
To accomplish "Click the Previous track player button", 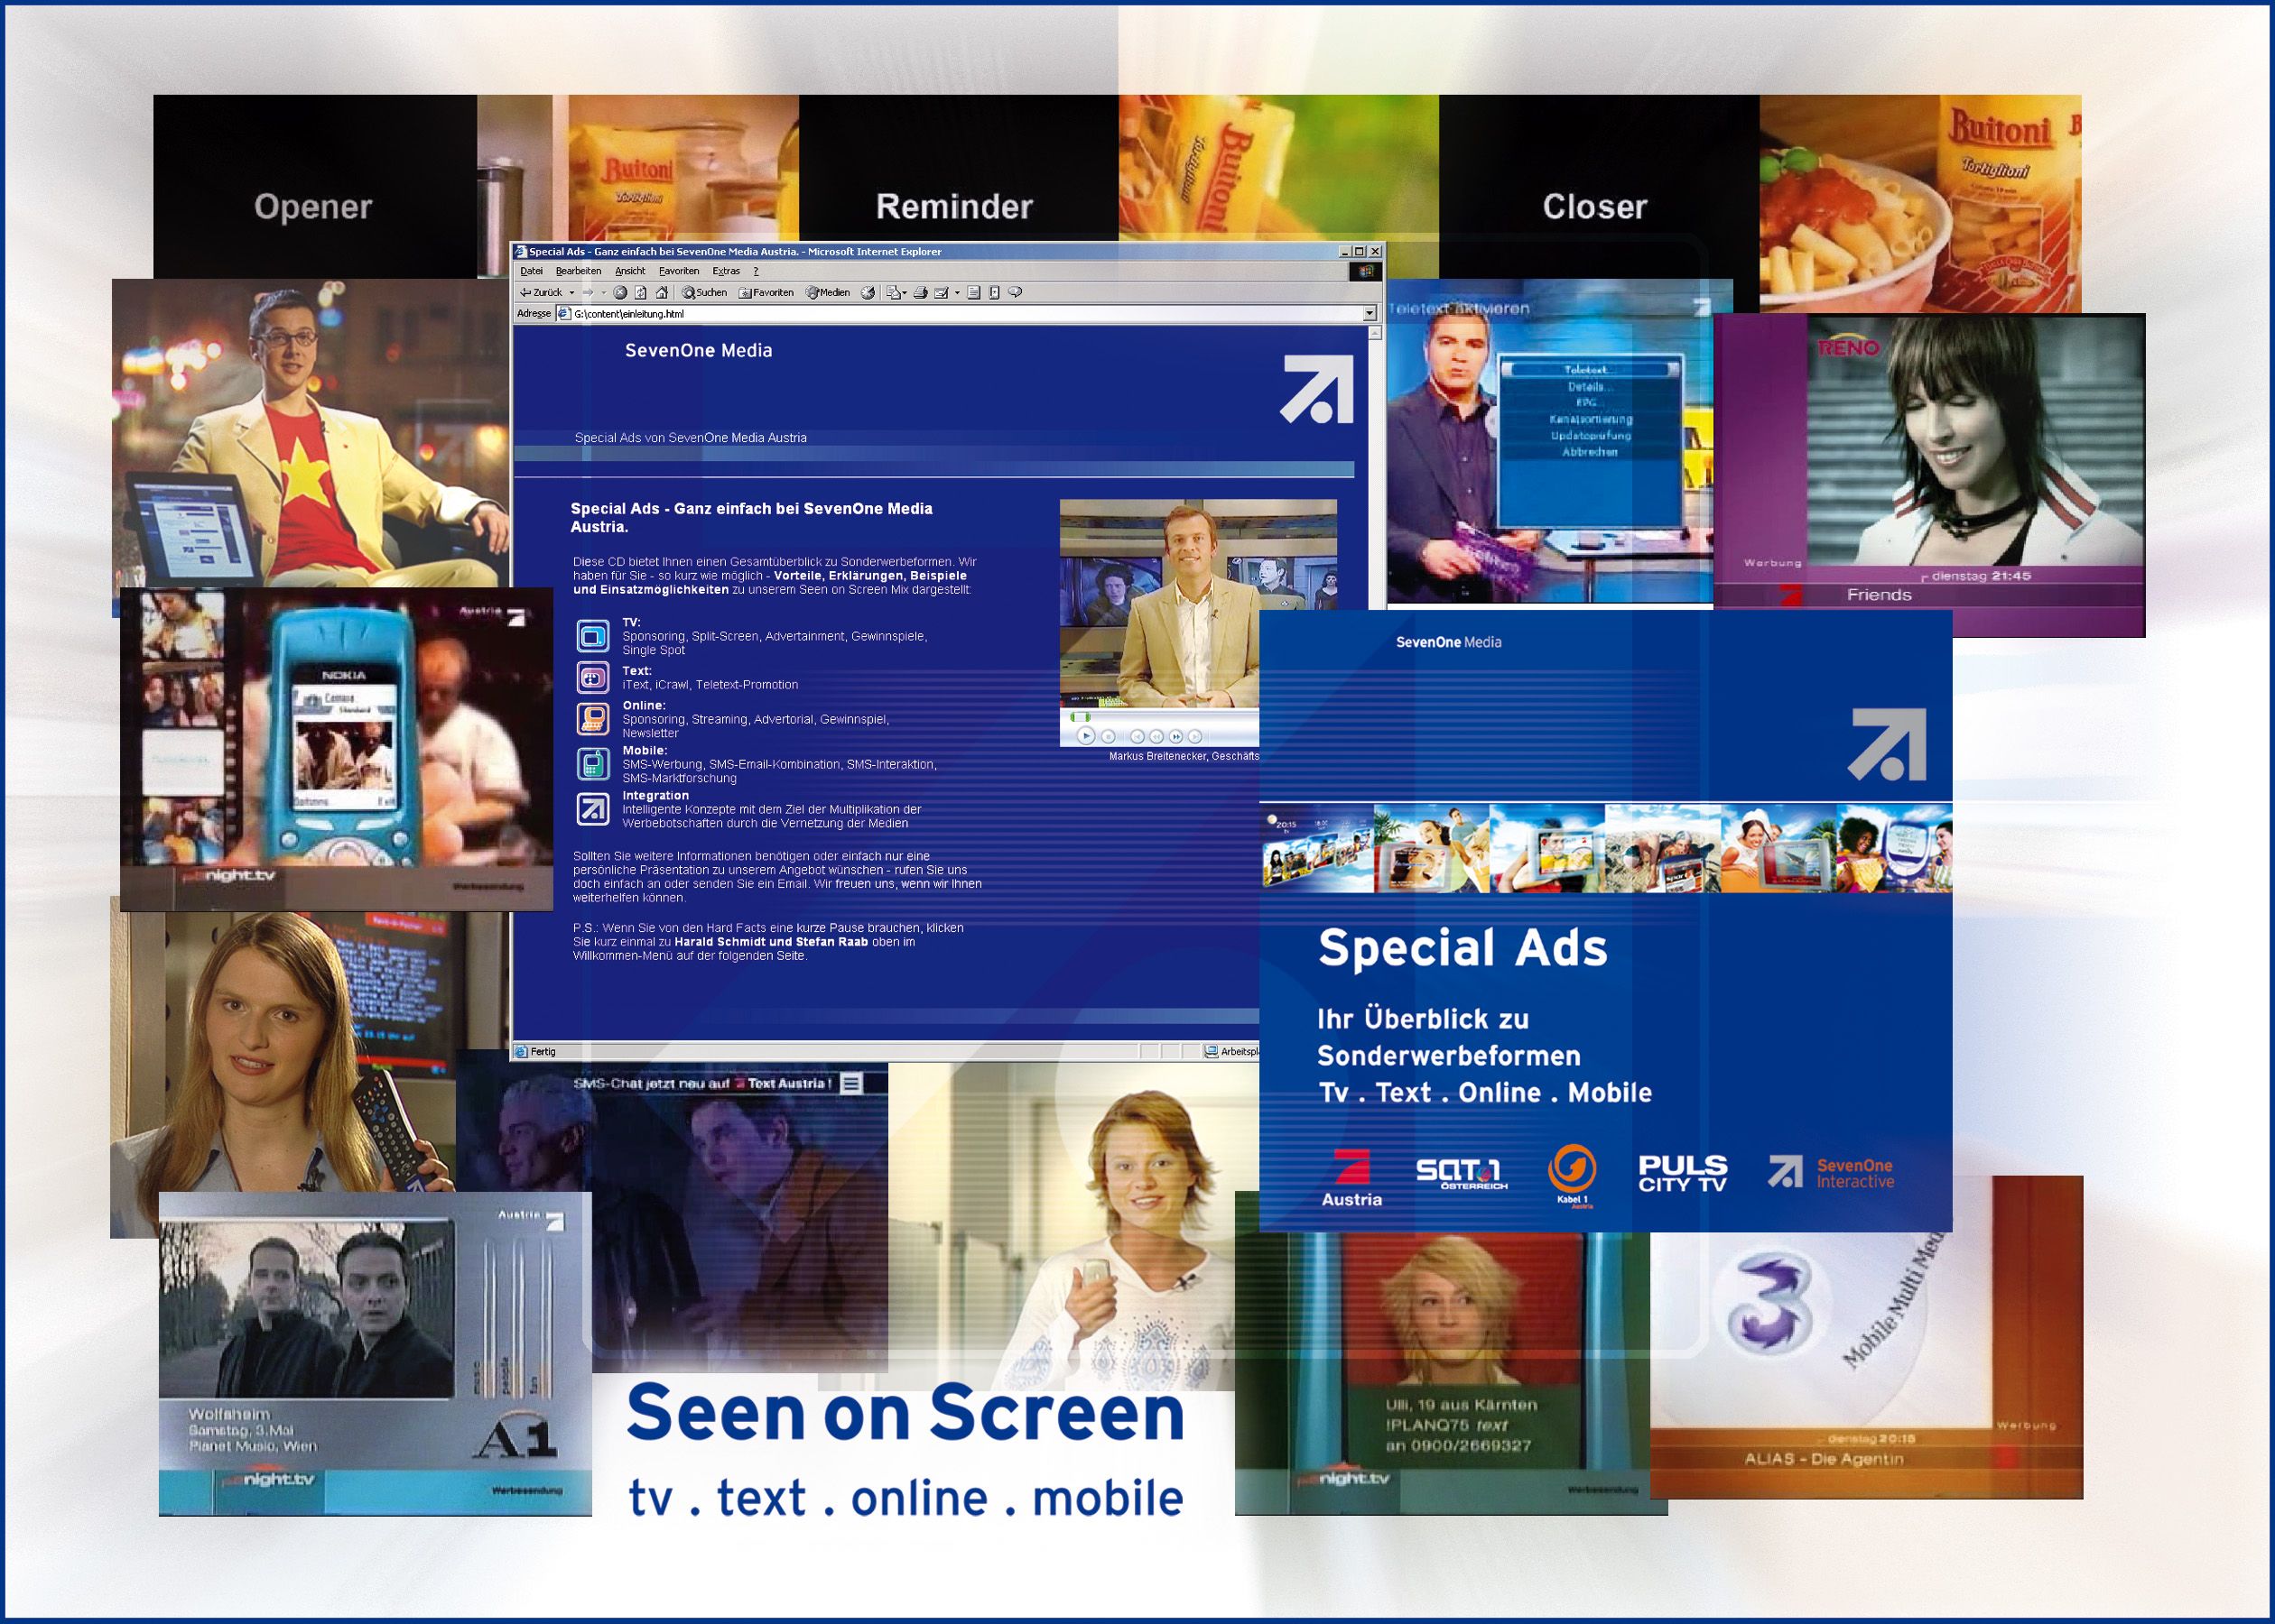I will coord(1137,737).
